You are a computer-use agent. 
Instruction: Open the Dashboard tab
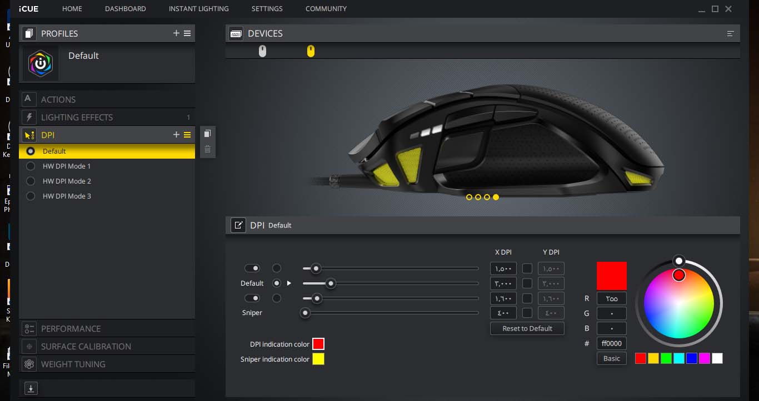(x=125, y=9)
